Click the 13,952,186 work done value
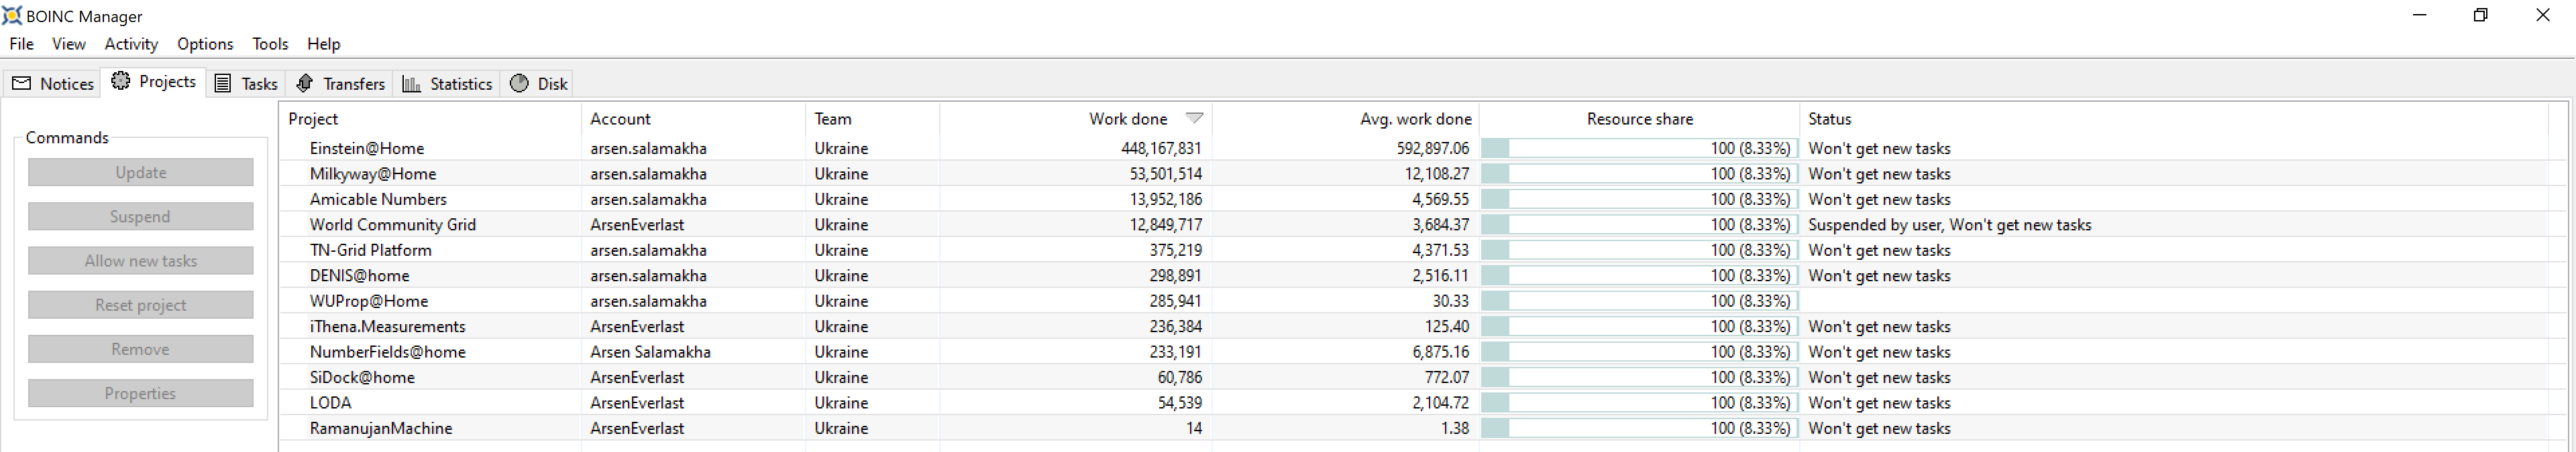Viewport: 2576px width, 452px height. [x=1166, y=200]
